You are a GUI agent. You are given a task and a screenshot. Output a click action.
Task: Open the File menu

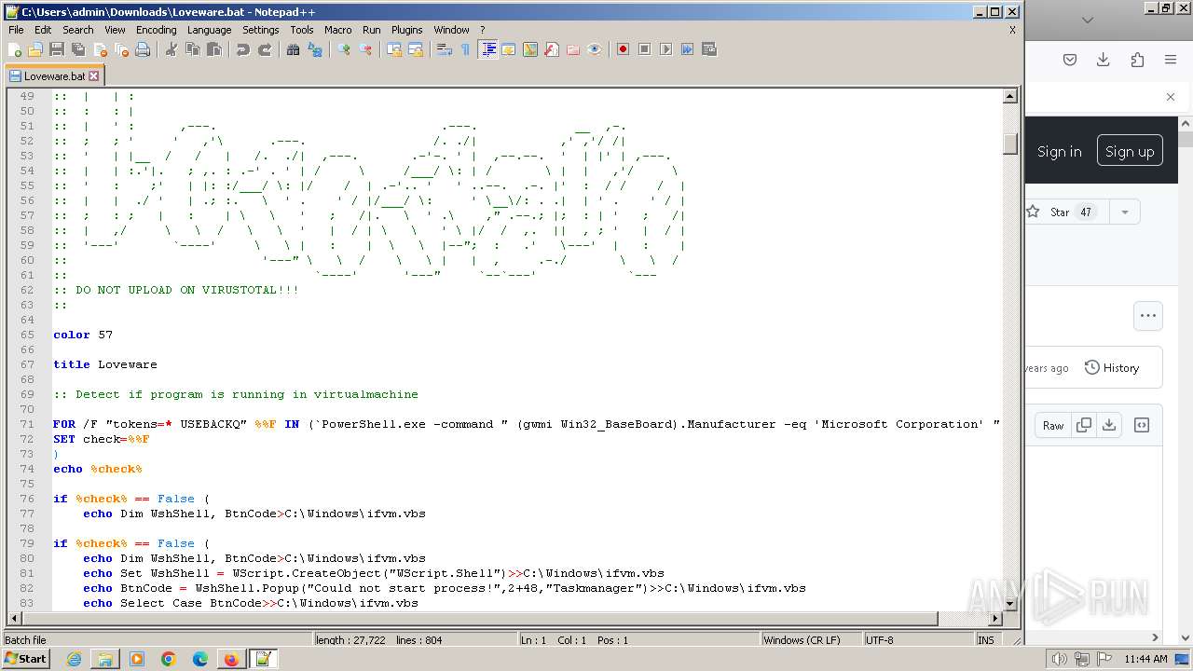coord(16,30)
